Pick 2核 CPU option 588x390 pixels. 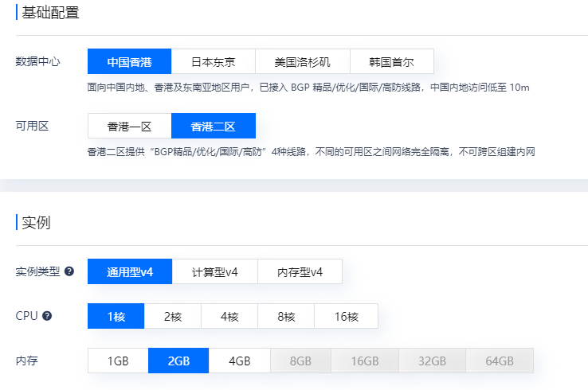click(173, 316)
